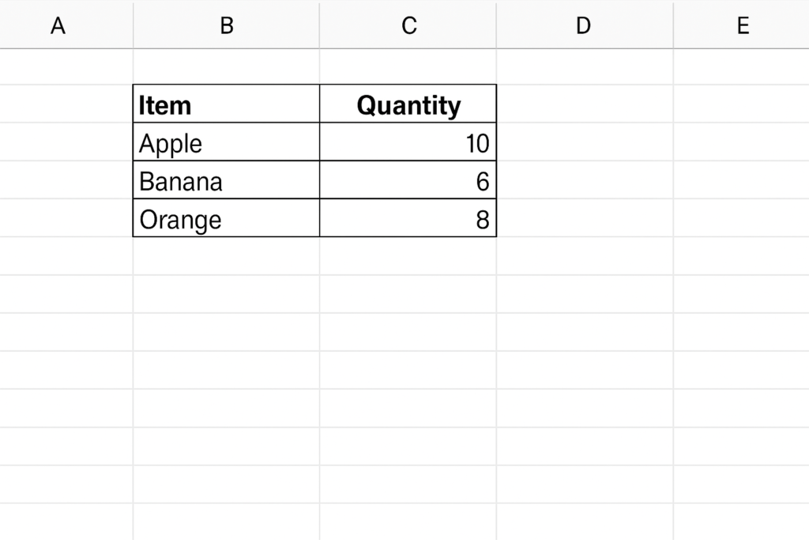Select column D header
Viewport: 809px width, 540px height.
[x=585, y=25]
